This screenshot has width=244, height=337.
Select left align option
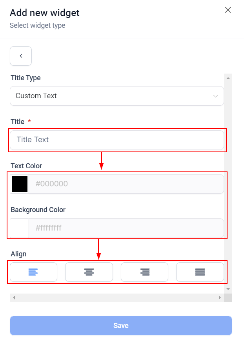pos(33,272)
